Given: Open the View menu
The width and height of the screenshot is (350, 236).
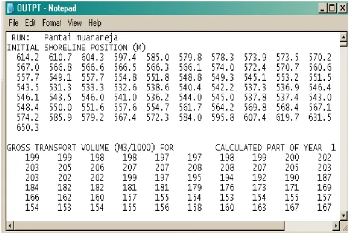Looking at the screenshot, I should coord(75,23).
